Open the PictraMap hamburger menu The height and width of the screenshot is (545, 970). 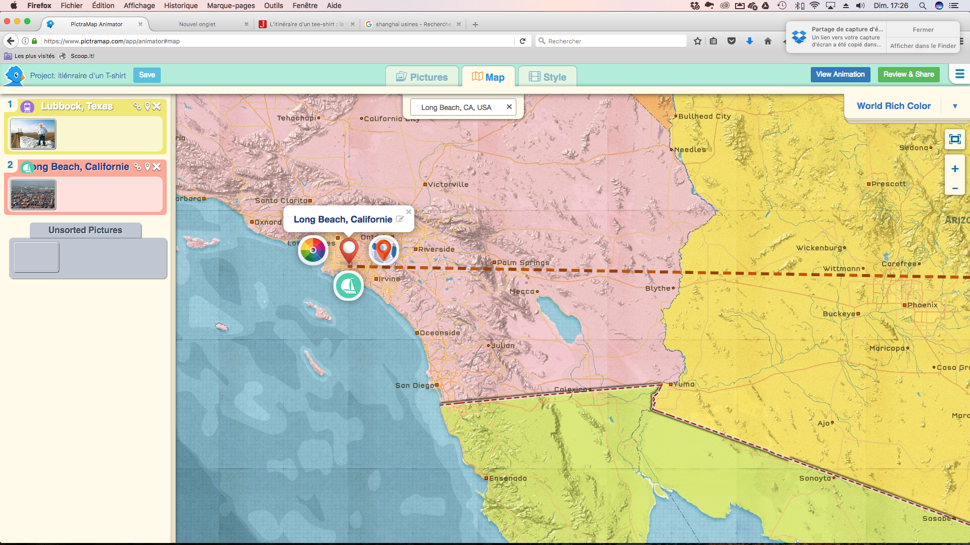click(959, 75)
